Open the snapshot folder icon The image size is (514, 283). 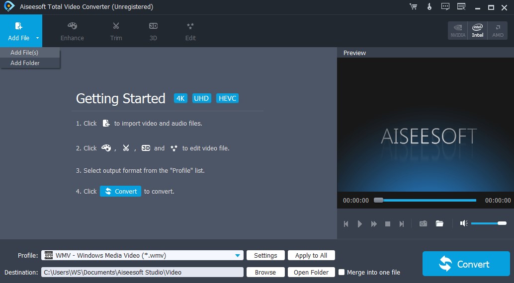tap(439, 223)
